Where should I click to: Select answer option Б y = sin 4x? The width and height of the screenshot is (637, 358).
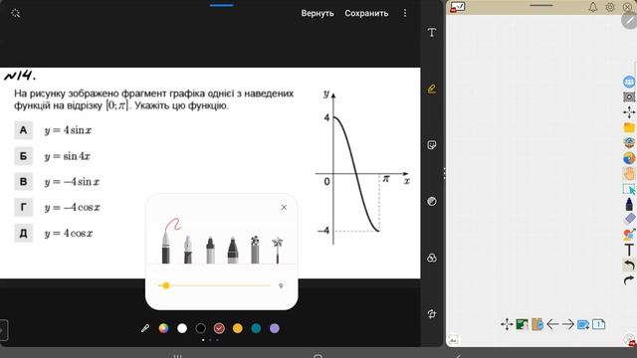coord(53,156)
